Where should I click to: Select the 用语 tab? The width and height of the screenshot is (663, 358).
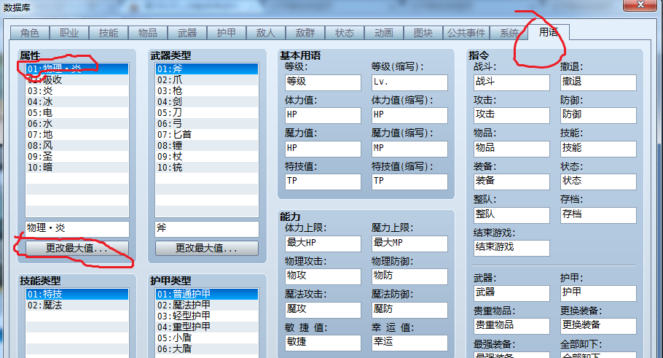pos(549,32)
